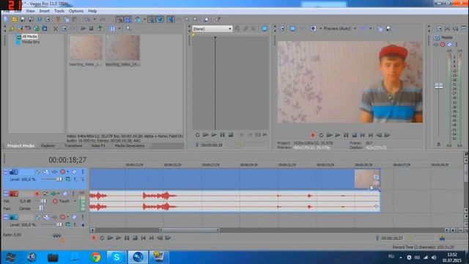Open media properties icon in the Project Media toolbar
The height and width of the screenshot is (264, 469).
[64, 29]
